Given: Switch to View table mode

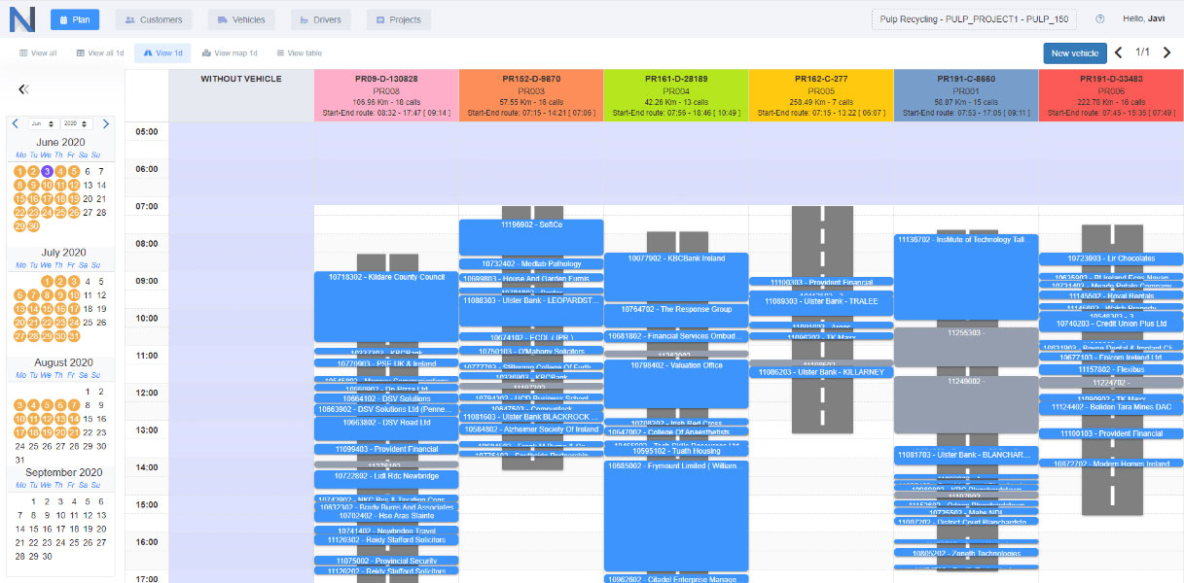Looking at the screenshot, I should pos(299,52).
